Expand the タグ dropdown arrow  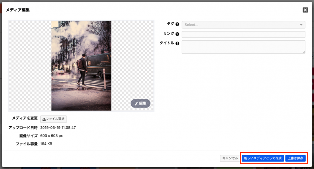click(x=301, y=25)
